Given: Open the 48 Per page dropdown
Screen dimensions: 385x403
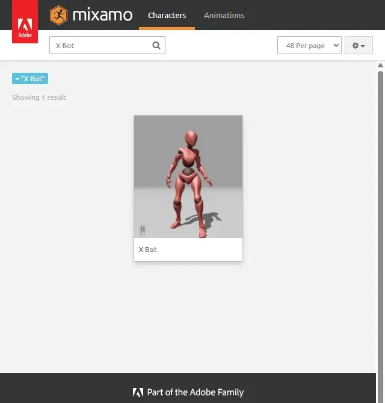Looking at the screenshot, I should pyautogui.click(x=309, y=45).
